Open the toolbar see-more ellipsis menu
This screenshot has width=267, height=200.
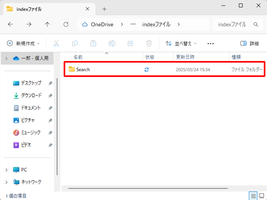[x=210, y=44]
